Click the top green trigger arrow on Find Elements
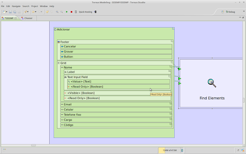The width and height of the screenshot is (246, 154). click(180, 69)
